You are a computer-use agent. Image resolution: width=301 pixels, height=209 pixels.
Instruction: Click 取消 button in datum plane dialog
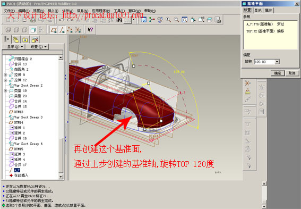(x=292, y=73)
